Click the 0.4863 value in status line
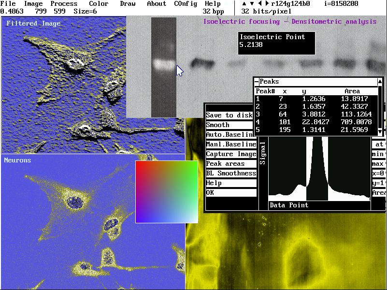The image size is (387, 290). click(12, 11)
